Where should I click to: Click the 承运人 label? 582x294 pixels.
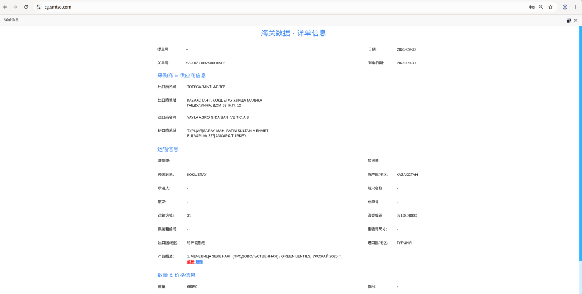click(x=164, y=188)
